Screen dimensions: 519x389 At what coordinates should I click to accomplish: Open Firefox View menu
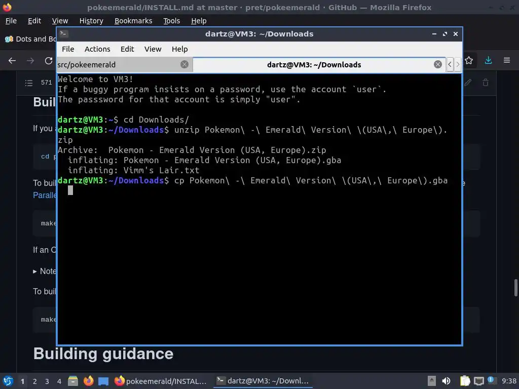pos(60,21)
